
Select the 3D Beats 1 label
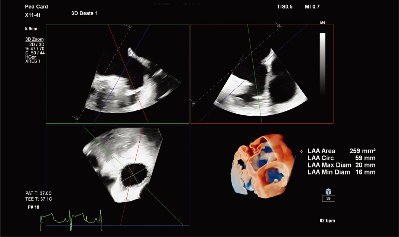84,13
